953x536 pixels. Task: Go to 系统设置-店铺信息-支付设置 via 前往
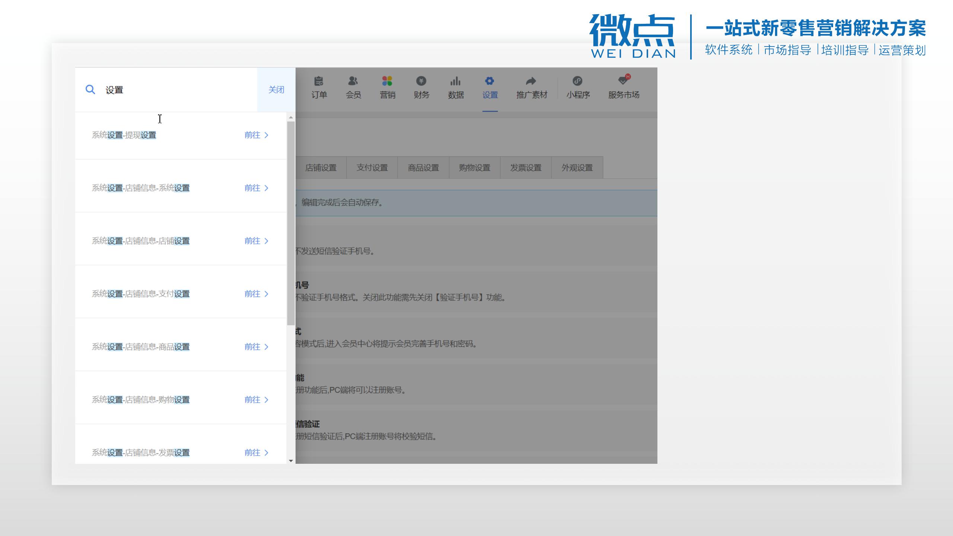(256, 294)
